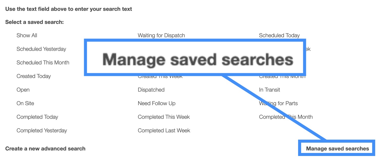Screen dimensions: 385x159
Task: Select Scheduled This Month search
Action: pyautogui.click(x=43, y=63)
